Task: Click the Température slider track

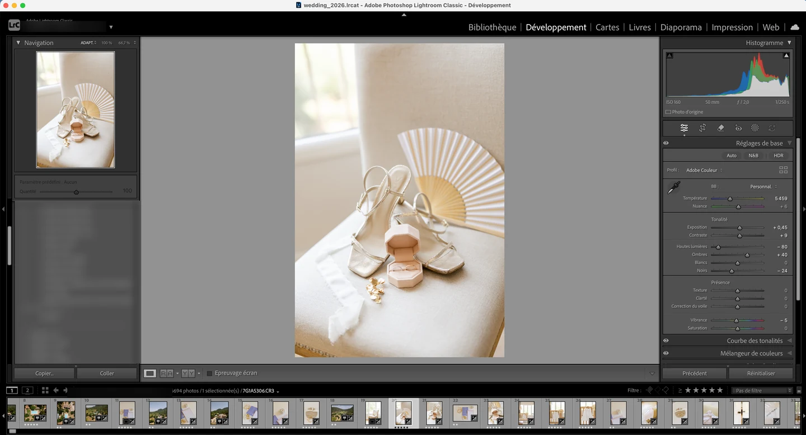Action: click(737, 198)
